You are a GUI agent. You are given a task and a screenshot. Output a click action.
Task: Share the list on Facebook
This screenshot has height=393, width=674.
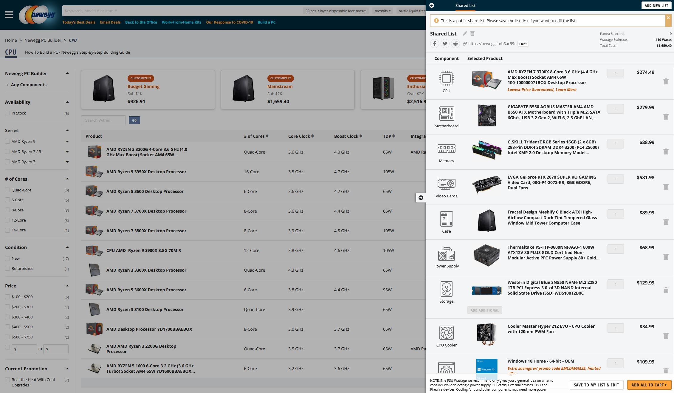[x=434, y=44]
